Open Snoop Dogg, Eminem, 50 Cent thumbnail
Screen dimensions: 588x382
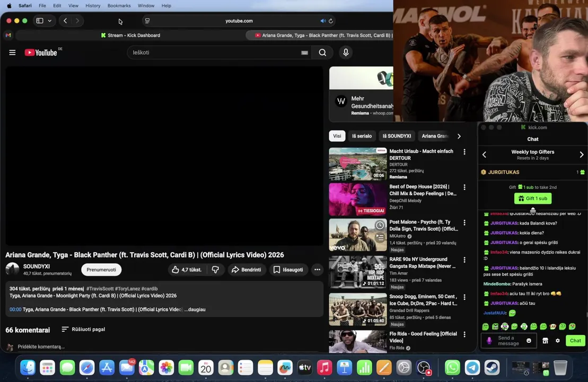tap(358, 309)
